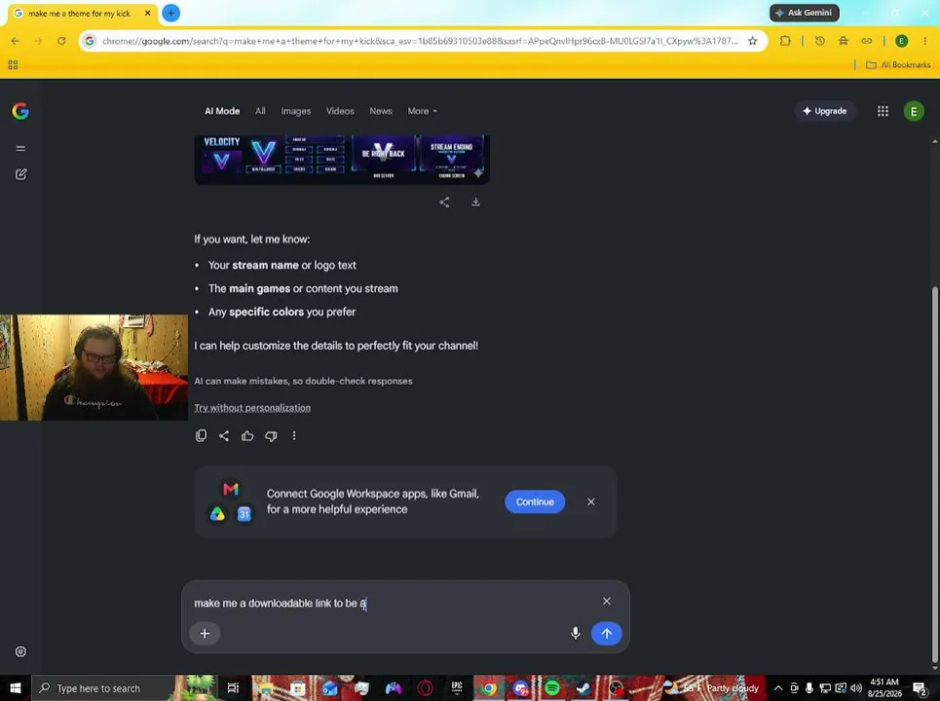940x701 pixels.
Task: Open the Extensions puzzle icon
Action: pyautogui.click(x=785, y=41)
